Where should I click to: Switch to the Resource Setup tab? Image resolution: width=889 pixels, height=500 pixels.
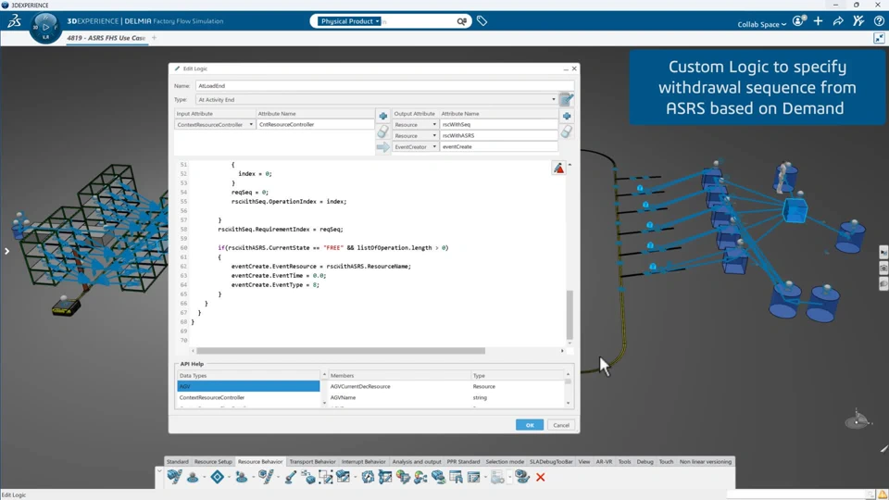coord(213,462)
